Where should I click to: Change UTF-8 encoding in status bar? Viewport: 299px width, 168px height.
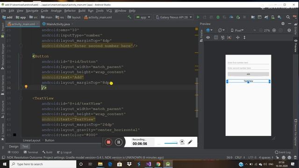(252, 158)
